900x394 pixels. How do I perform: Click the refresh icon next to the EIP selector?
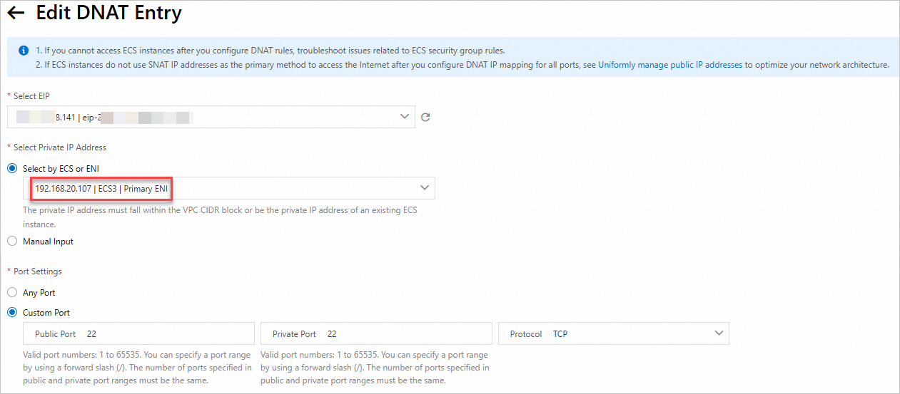[425, 117]
